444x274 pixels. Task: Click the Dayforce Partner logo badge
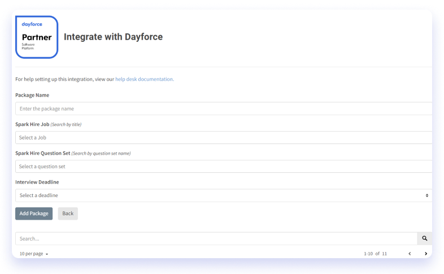pyautogui.click(x=37, y=37)
